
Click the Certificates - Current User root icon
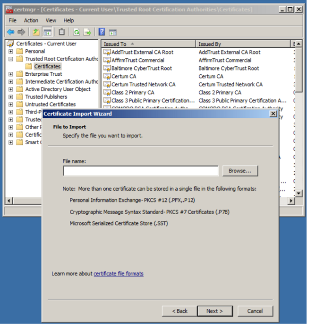tap(10, 44)
